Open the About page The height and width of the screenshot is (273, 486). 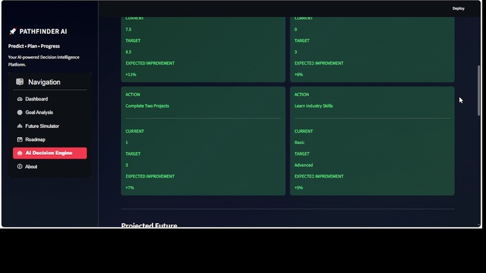coord(50,166)
